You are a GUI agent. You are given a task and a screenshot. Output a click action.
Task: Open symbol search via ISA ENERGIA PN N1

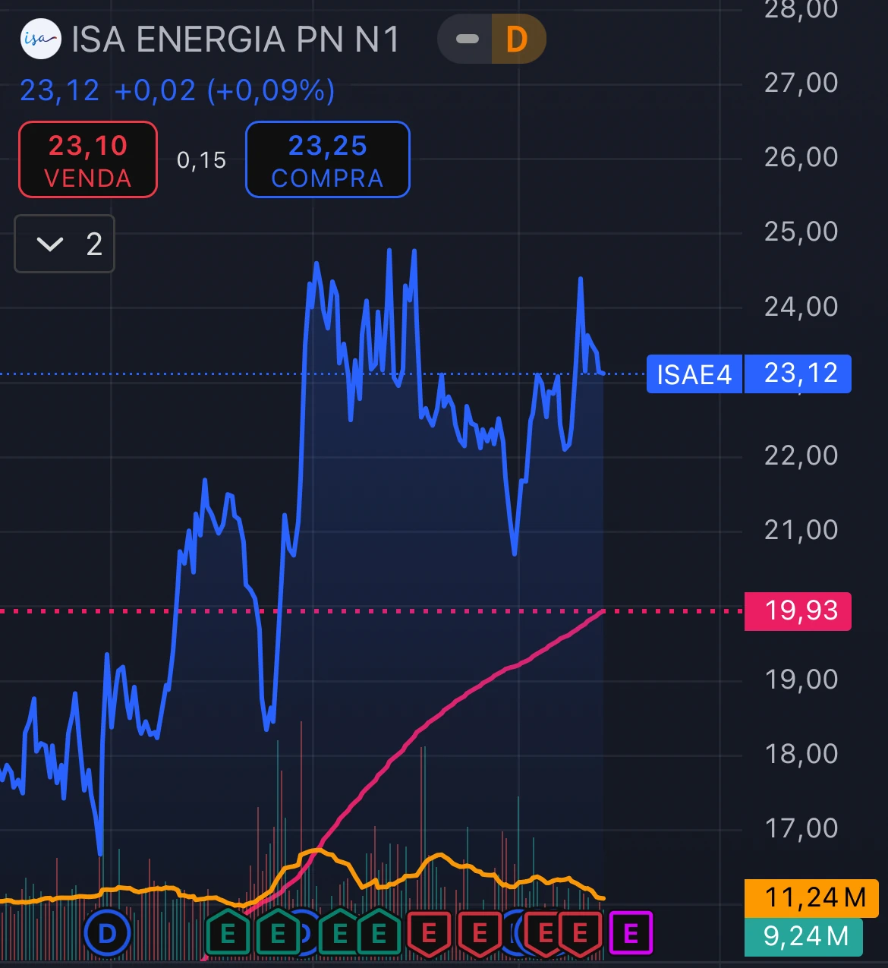tap(235, 39)
